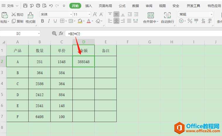Click the magnifier icon beside fx
222x136 pixels.
54,33
